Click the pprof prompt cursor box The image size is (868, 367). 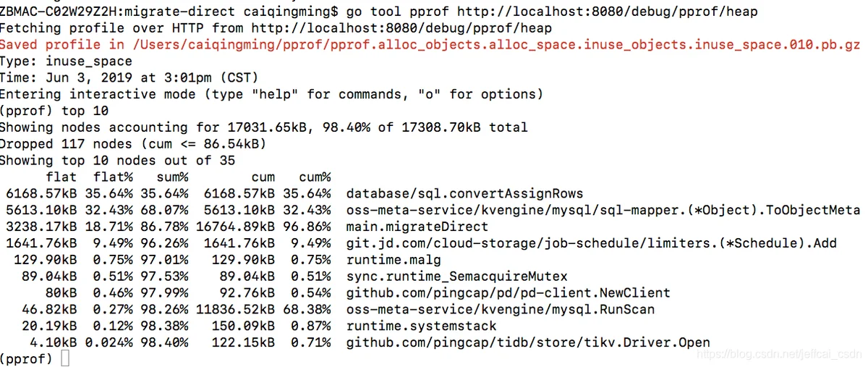(x=65, y=359)
